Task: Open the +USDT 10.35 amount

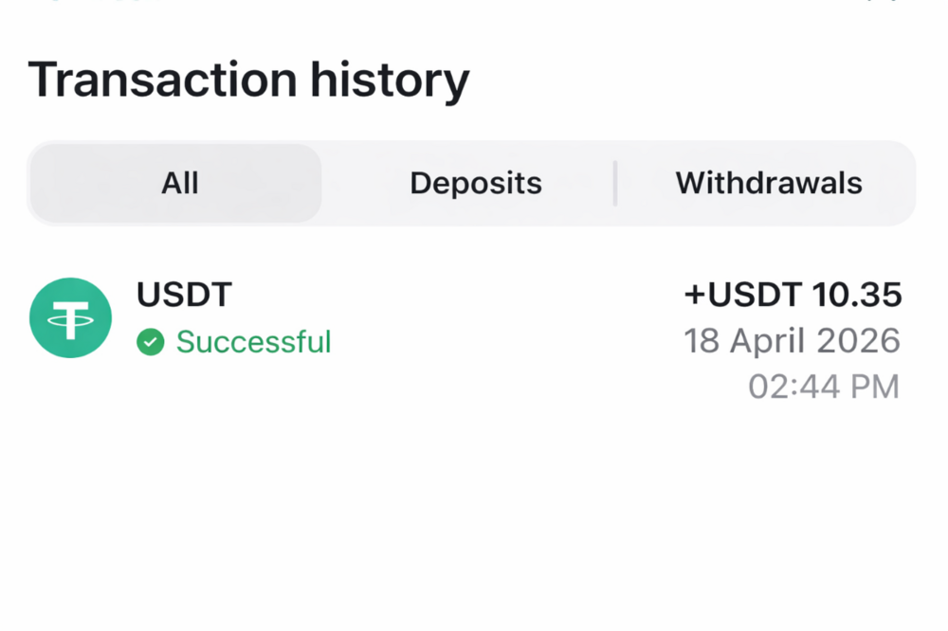Action: [793, 296]
